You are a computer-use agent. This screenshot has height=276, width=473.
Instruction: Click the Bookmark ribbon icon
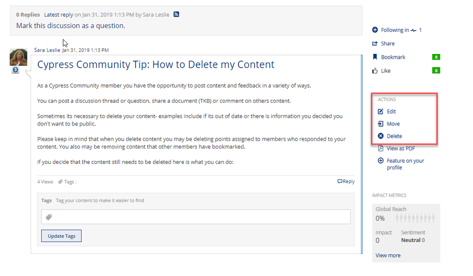(375, 57)
